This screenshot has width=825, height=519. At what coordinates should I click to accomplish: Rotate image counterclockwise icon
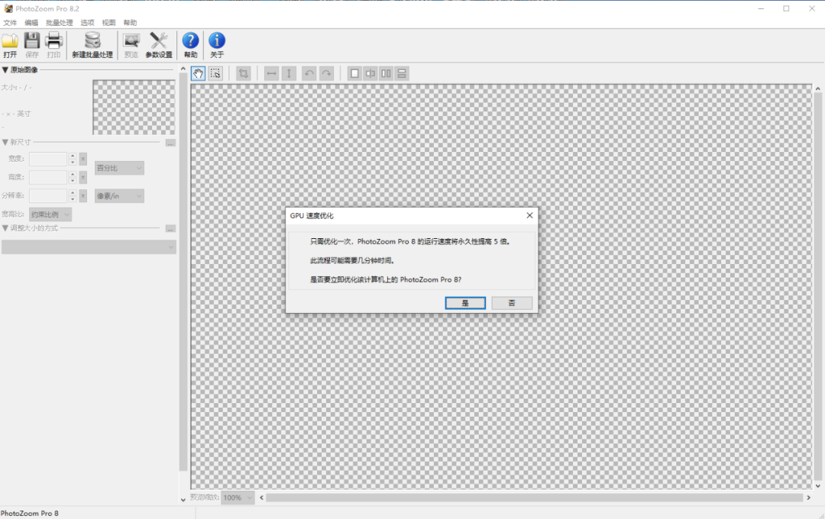pos(309,73)
